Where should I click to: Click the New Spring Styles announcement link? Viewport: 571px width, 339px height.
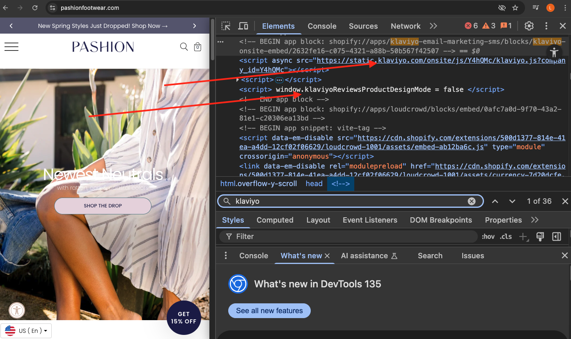coord(103,26)
